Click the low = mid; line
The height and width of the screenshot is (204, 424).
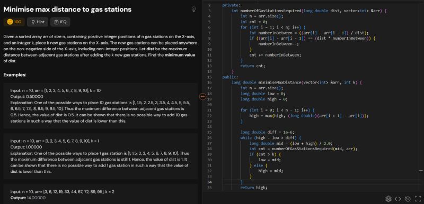click(270, 160)
